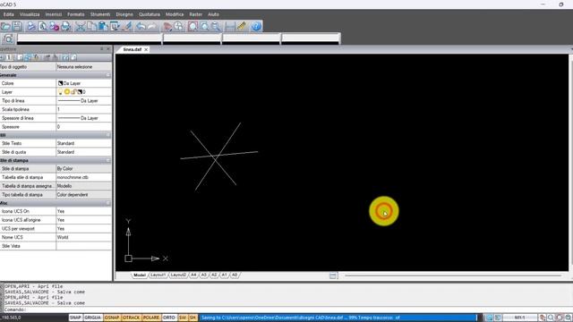Click the Cut scissors icon
Viewport: 573px width, 322px height.
click(x=80, y=26)
